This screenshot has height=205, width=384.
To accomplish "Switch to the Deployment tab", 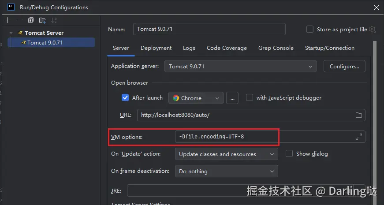I will (x=156, y=48).
